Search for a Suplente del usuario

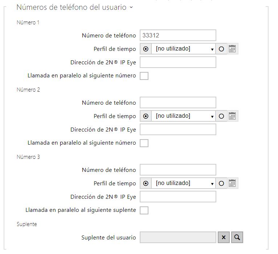point(237,237)
